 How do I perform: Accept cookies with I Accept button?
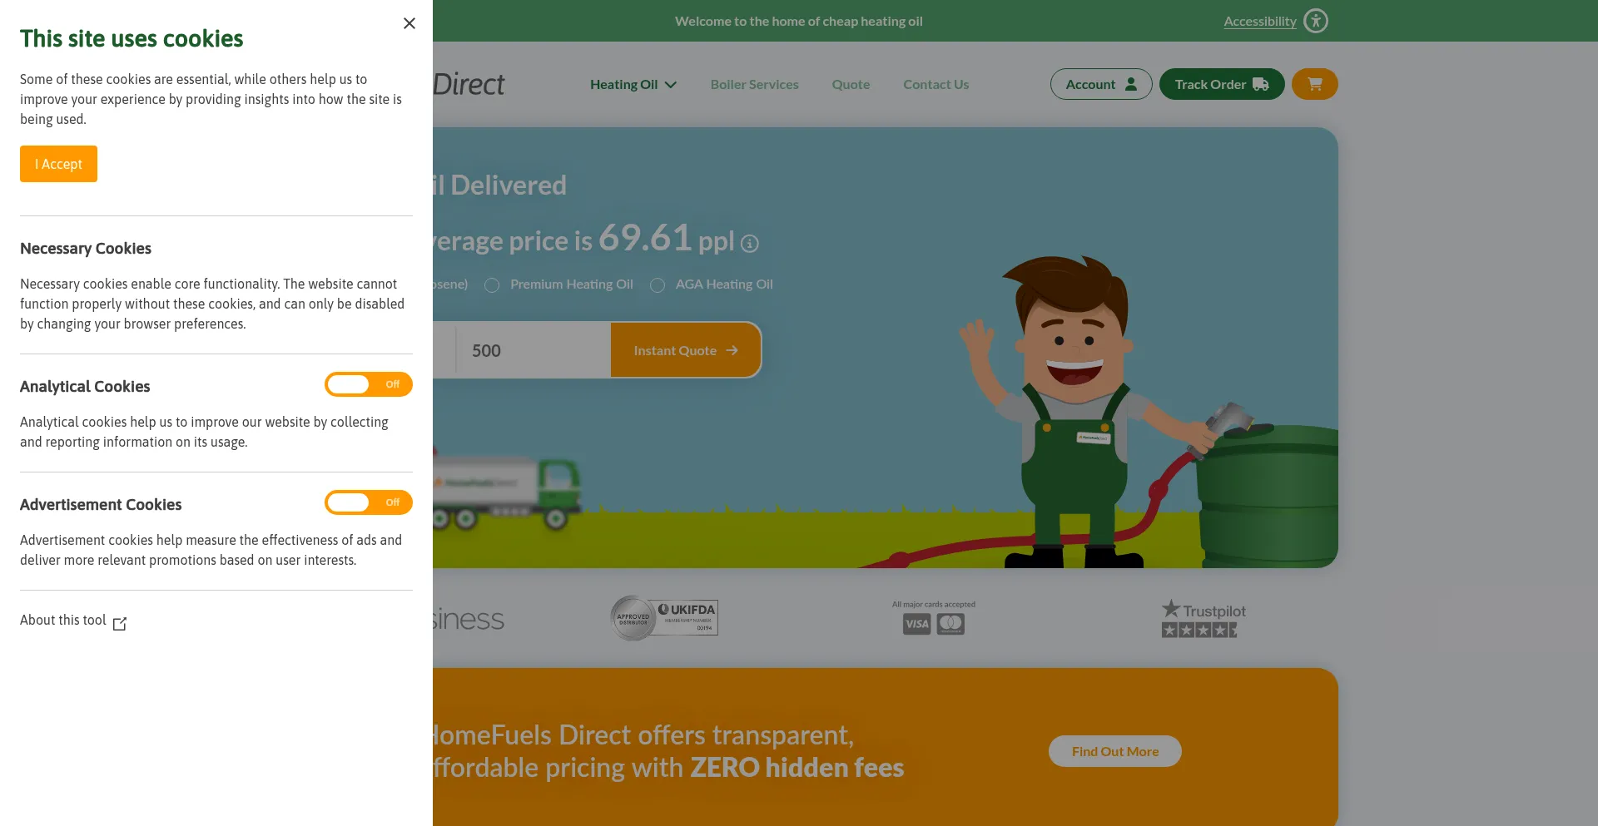coord(58,164)
